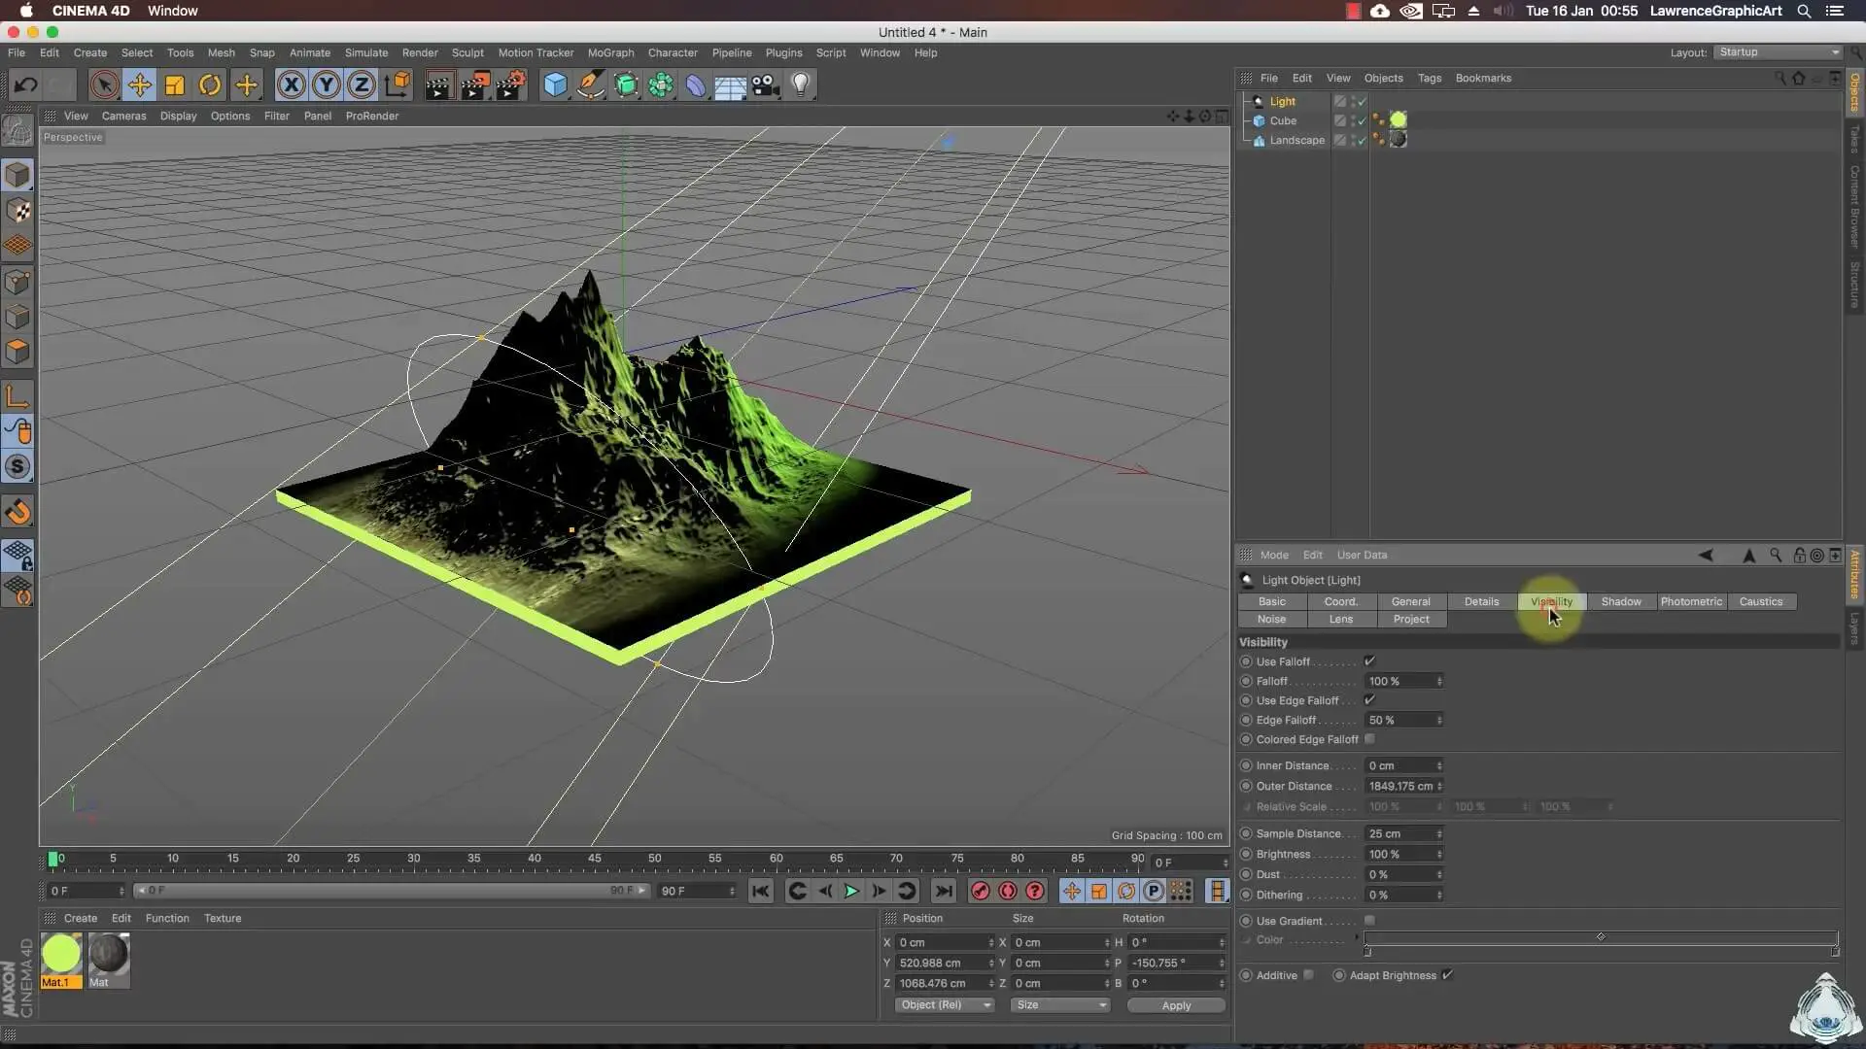This screenshot has height=1049, width=1866.
Task: Toggle Adapt Brightness checkbox
Action: (x=1447, y=975)
